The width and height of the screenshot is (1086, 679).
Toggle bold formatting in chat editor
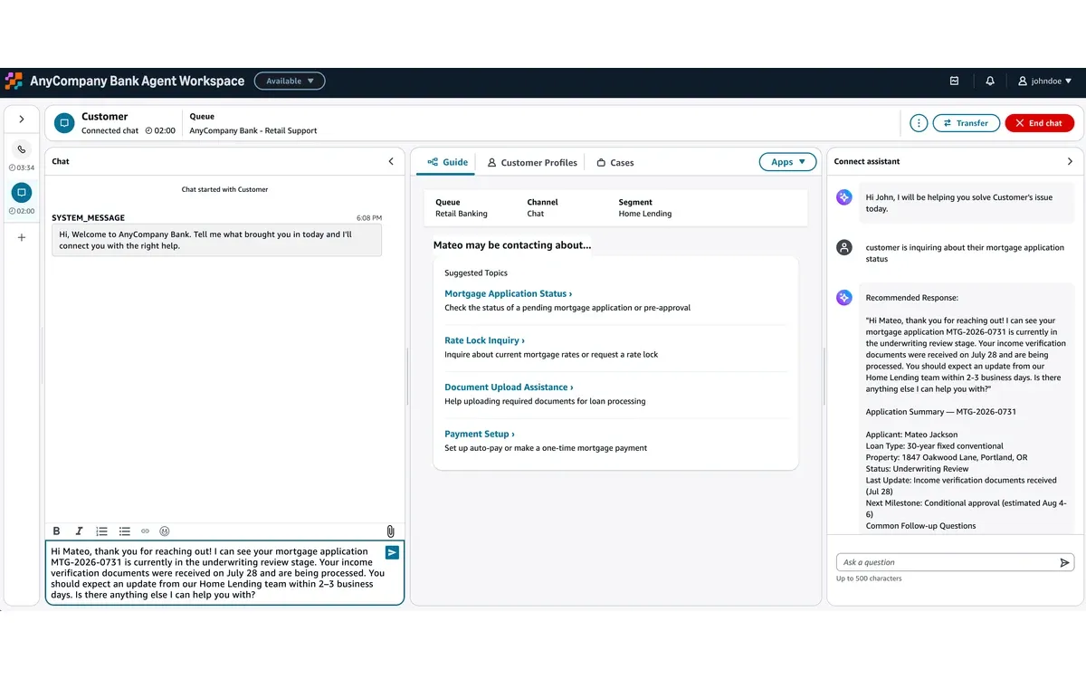point(56,531)
